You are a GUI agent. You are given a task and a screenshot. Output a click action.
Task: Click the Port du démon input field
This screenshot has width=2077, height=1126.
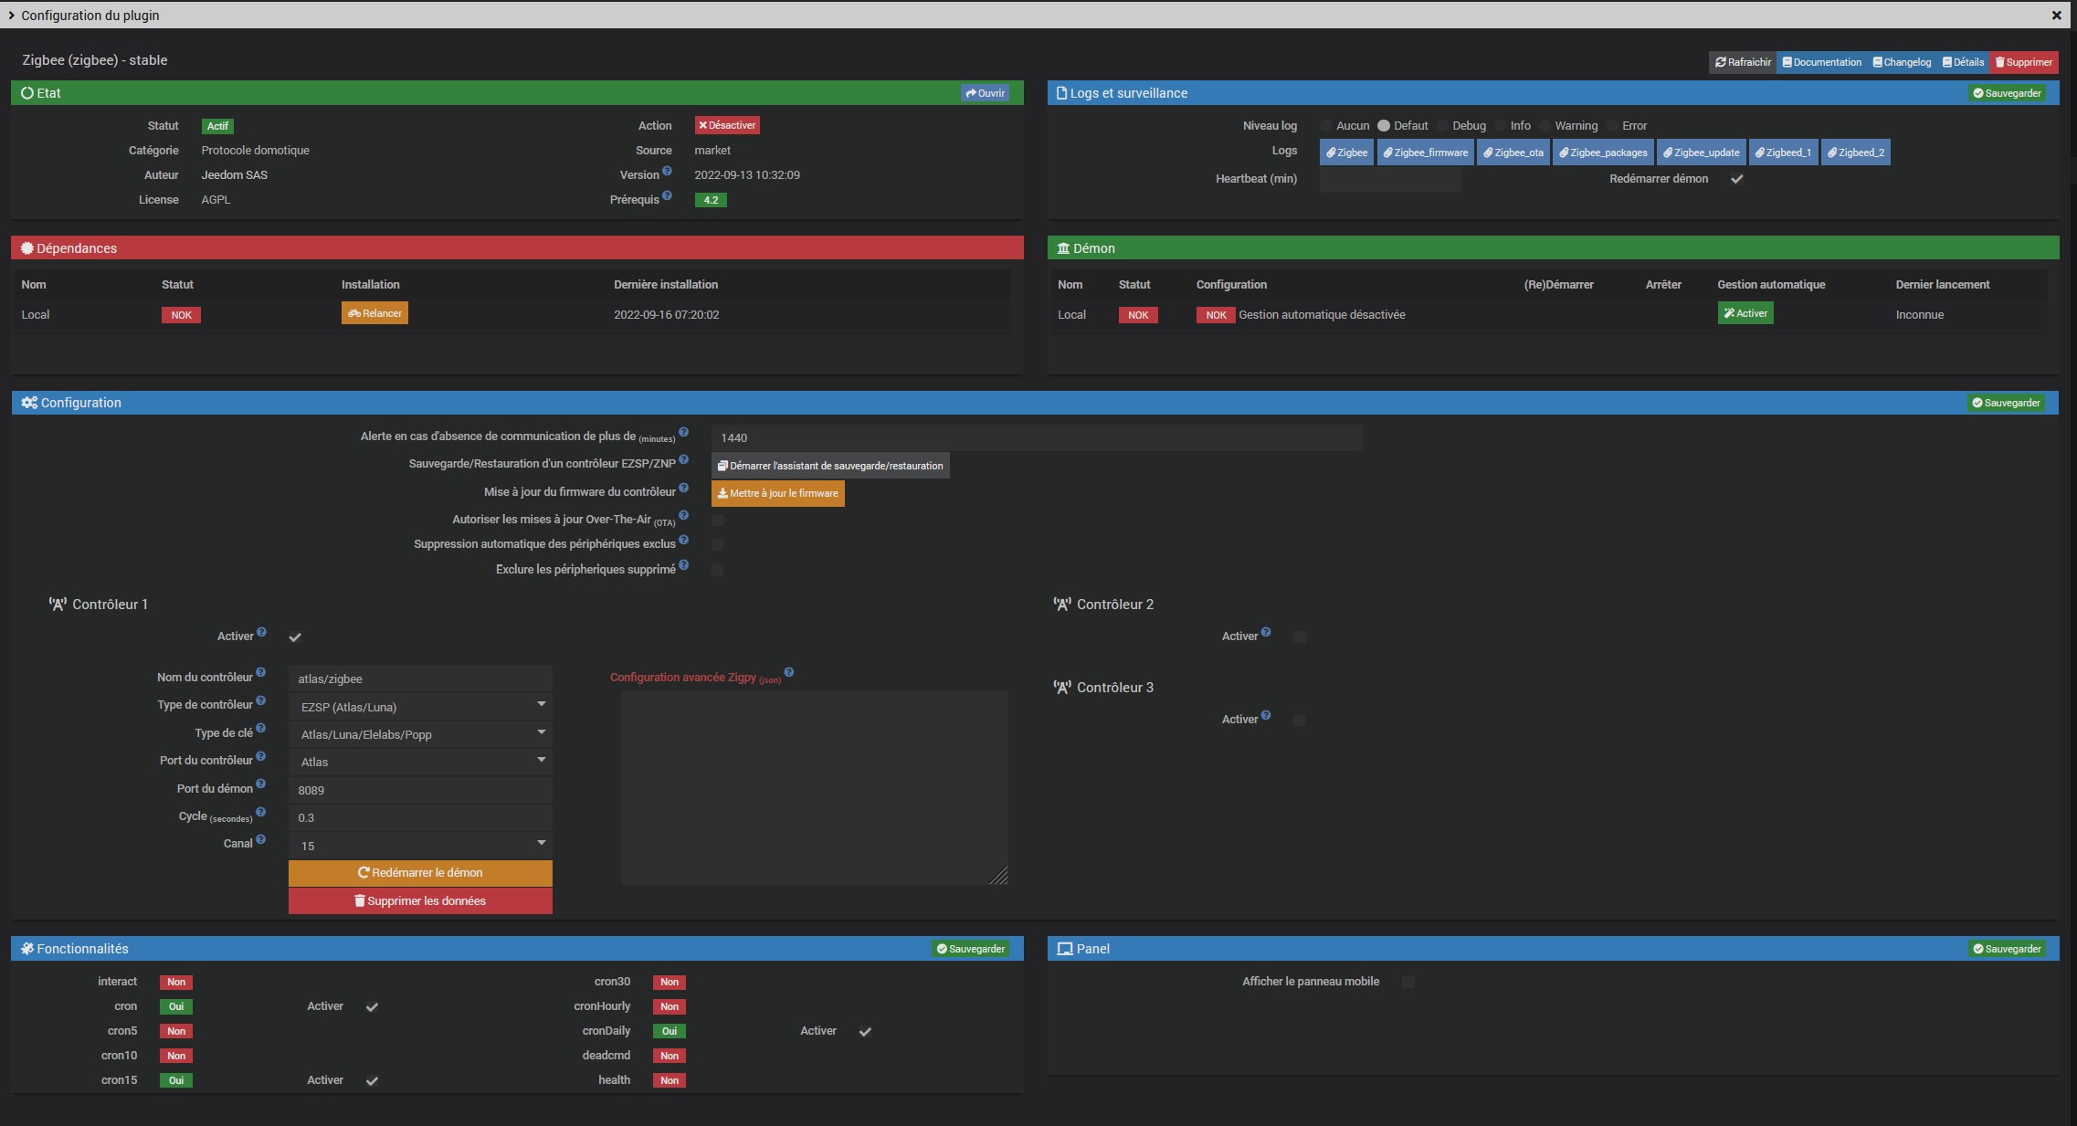[x=420, y=790]
